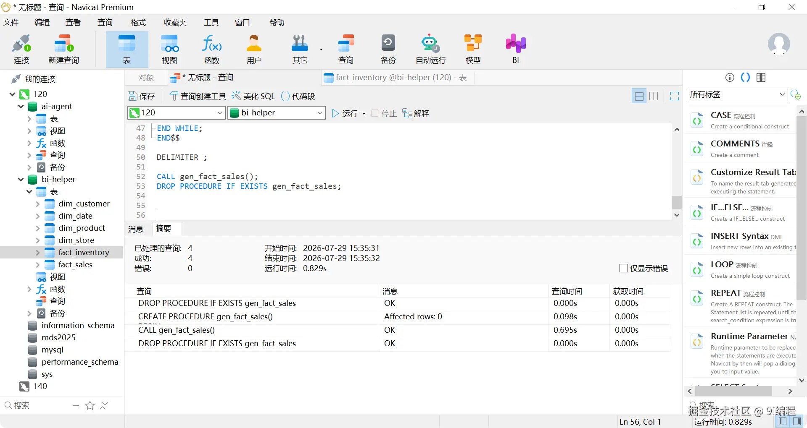Open the 自动运行 (Automation) toolbar icon
The height and width of the screenshot is (428, 807).
(430, 49)
